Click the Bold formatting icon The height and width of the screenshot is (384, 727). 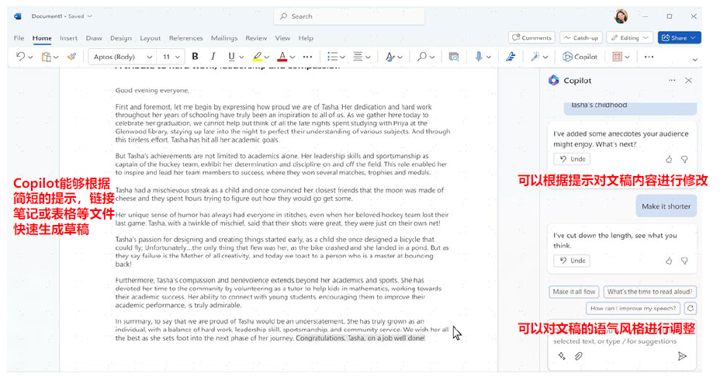195,57
